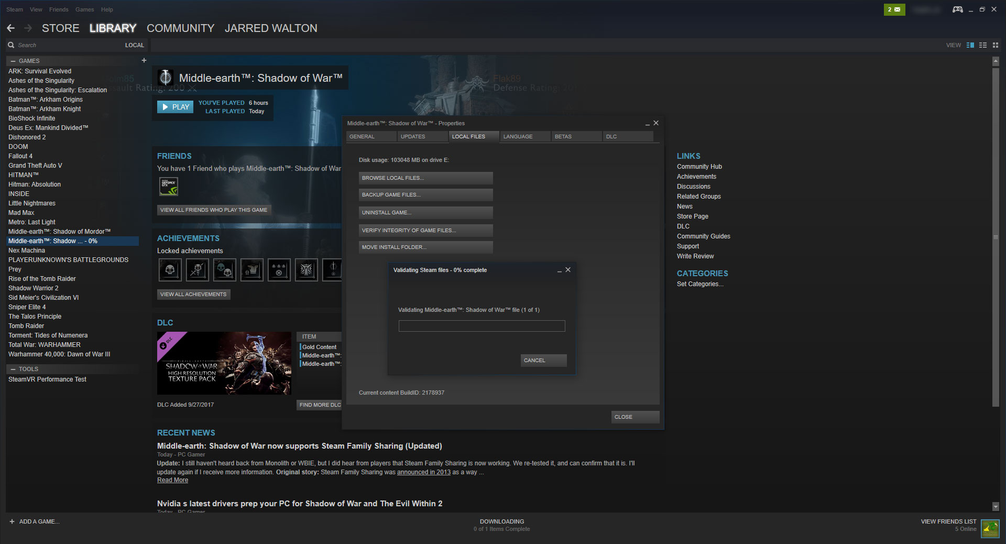Add a category with the Games plus icon
This screenshot has height=544, width=1006.
pyautogui.click(x=144, y=60)
